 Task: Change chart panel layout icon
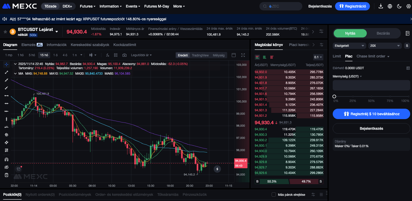click(x=234, y=55)
